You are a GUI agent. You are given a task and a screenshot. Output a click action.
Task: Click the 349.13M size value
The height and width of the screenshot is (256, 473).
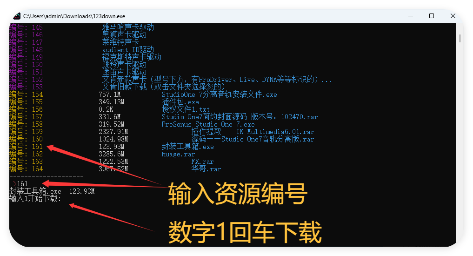tap(111, 102)
